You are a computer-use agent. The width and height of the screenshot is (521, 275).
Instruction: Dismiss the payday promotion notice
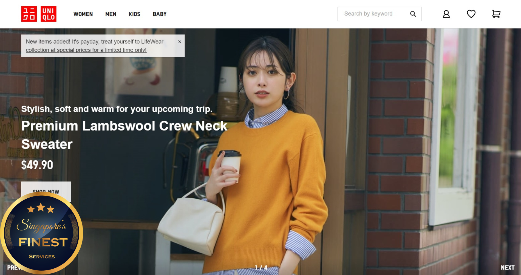[180, 42]
